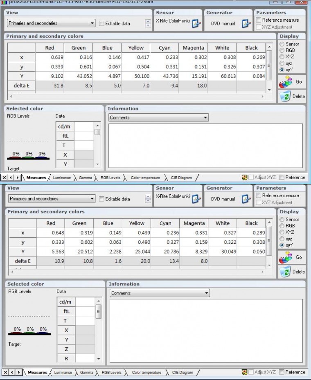The width and height of the screenshot is (311, 380).
Task: Select Black Y value 0.050
Action: coord(251,252)
